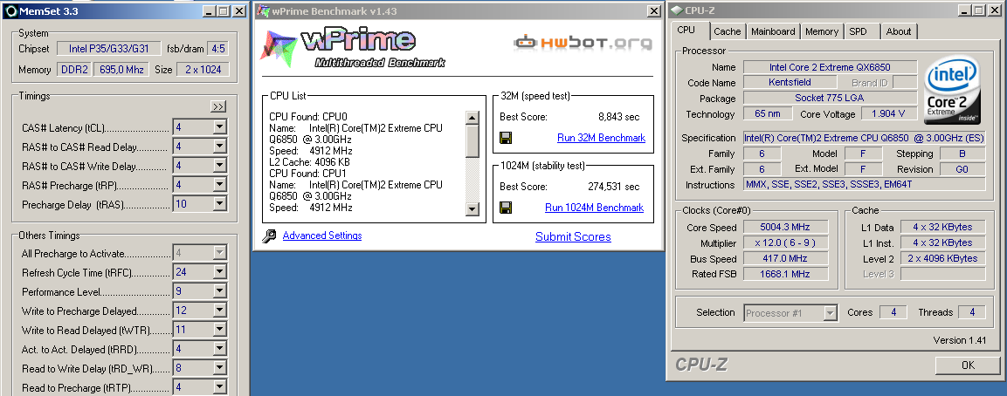
Task: Click the hwbot.org logo in wPrime
Action: [582, 43]
